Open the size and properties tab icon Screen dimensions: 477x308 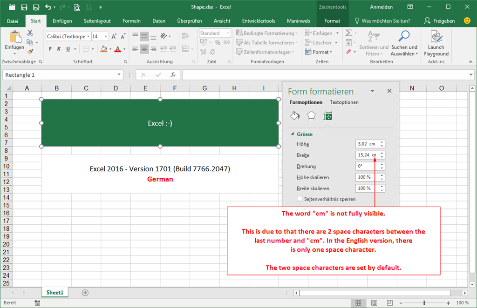click(x=327, y=116)
